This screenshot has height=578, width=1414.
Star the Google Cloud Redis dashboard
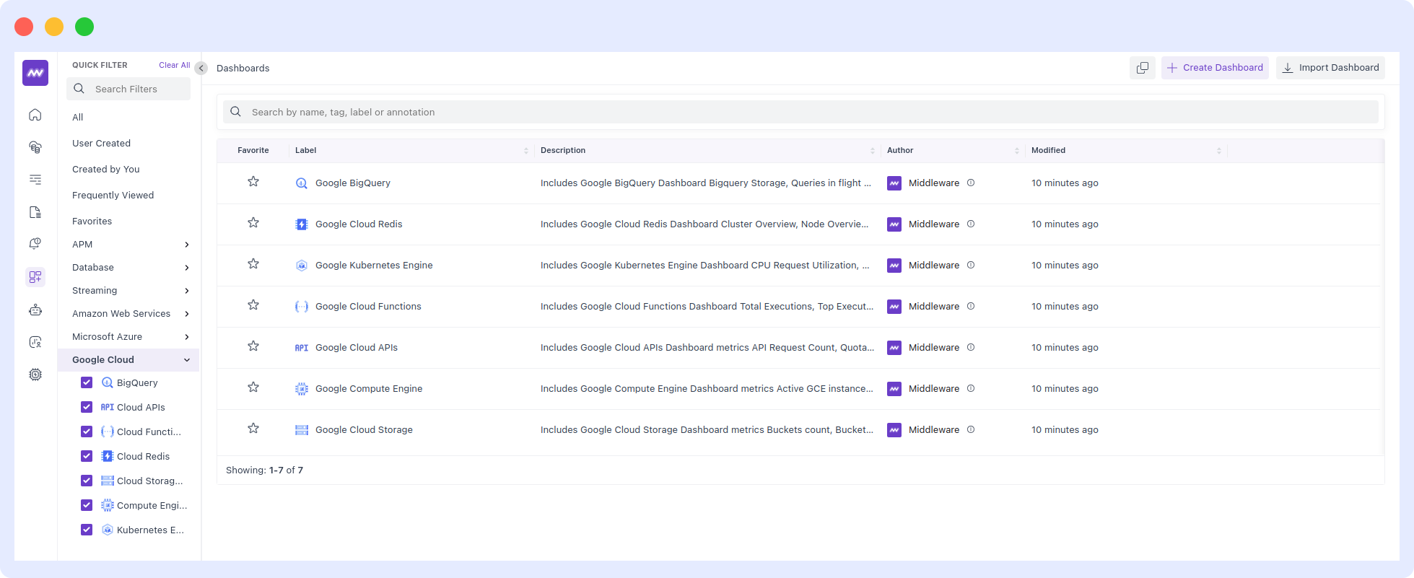253,223
